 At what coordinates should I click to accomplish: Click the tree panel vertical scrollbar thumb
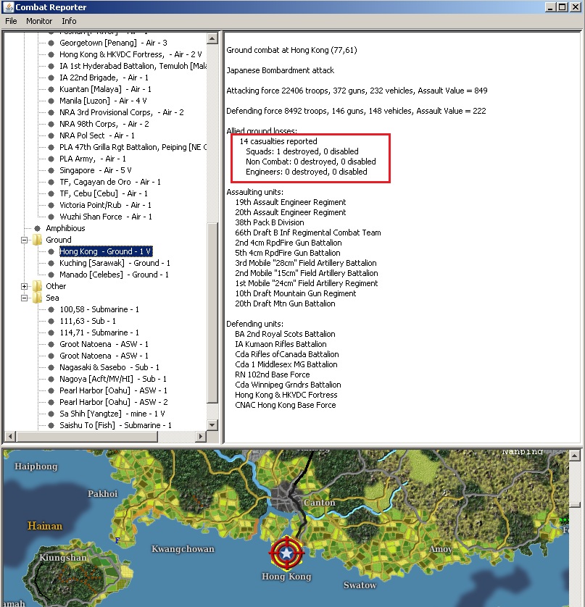pyautogui.click(x=212, y=313)
